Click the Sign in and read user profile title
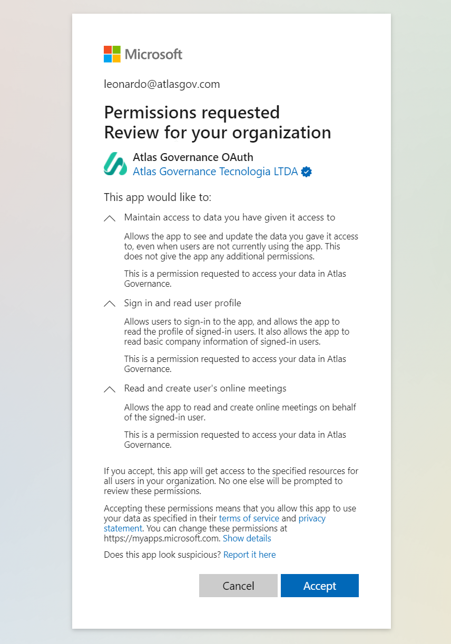 coord(183,303)
